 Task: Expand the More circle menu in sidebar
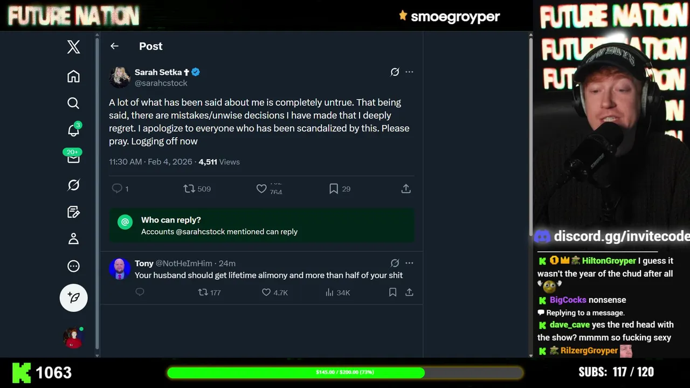pyautogui.click(x=73, y=266)
